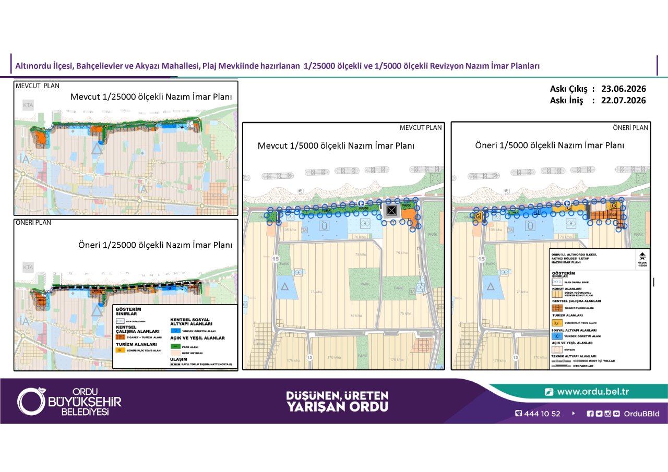Click the Mevcut 1/5000 plan map
Image resolution: width=668 pixels, height=472 pixels.
344,246
